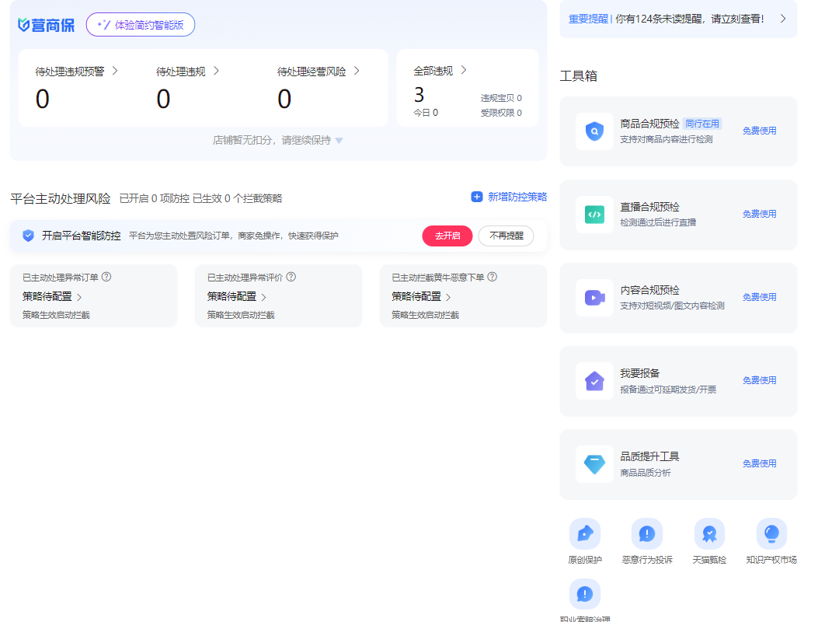This screenshot has width=825, height=622.
Task: Expand the 店铺暂无扣分 dropdown triangle
Action: click(339, 141)
